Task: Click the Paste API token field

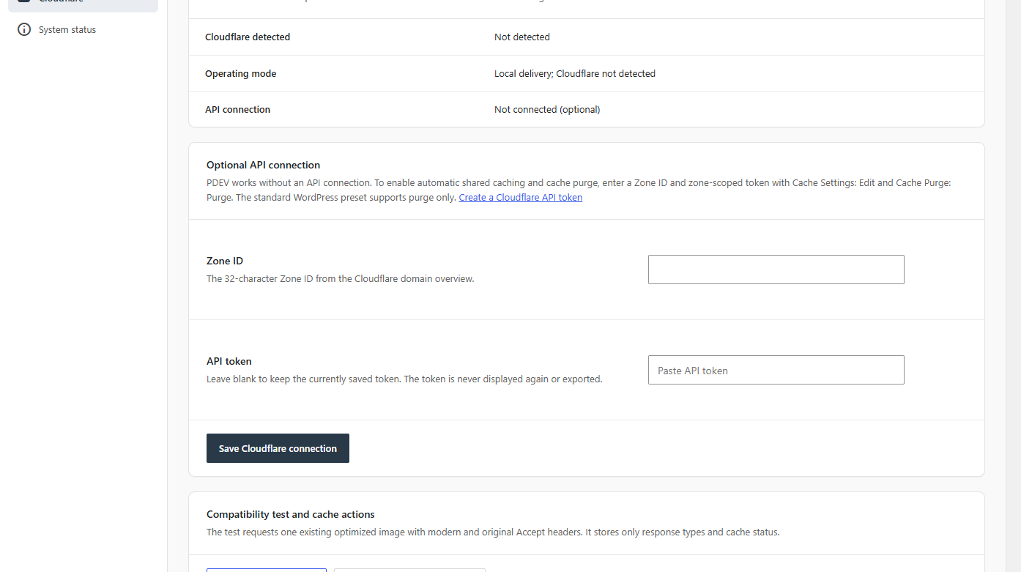Action: point(776,370)
